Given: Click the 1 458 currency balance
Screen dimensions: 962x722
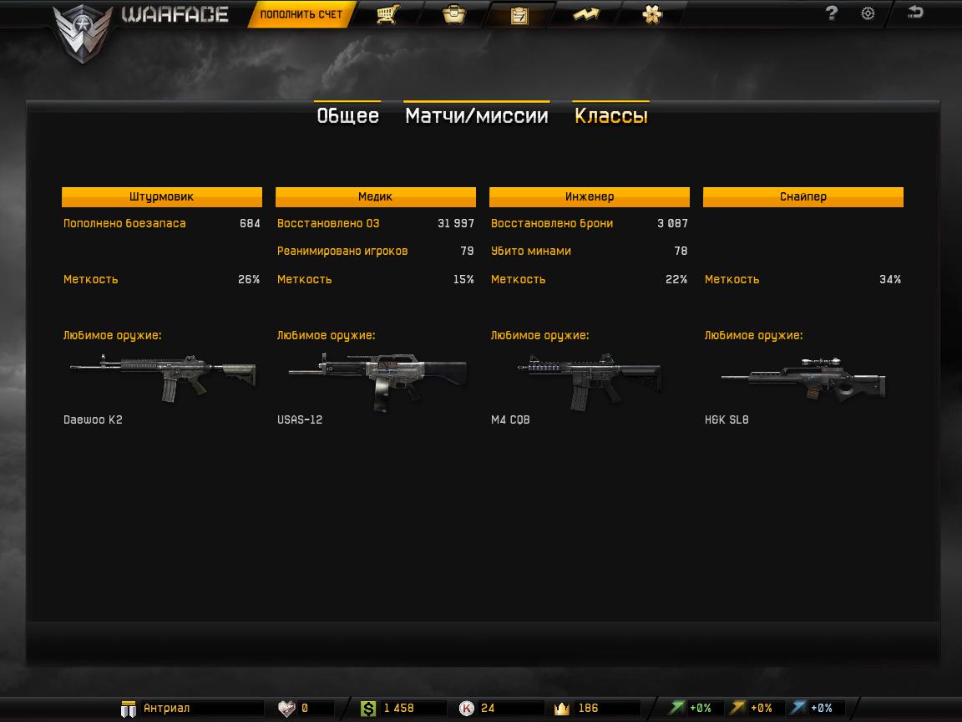Looking at the screenshot, I should pos(399,709).
